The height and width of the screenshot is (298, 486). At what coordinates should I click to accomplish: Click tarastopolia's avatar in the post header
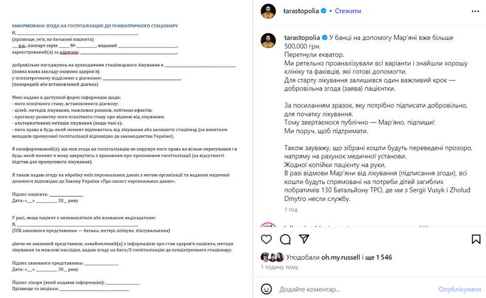coord(270,11)
